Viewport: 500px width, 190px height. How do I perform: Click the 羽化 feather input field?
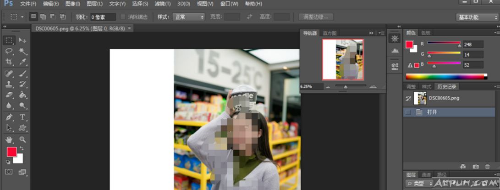pos(102,17)
